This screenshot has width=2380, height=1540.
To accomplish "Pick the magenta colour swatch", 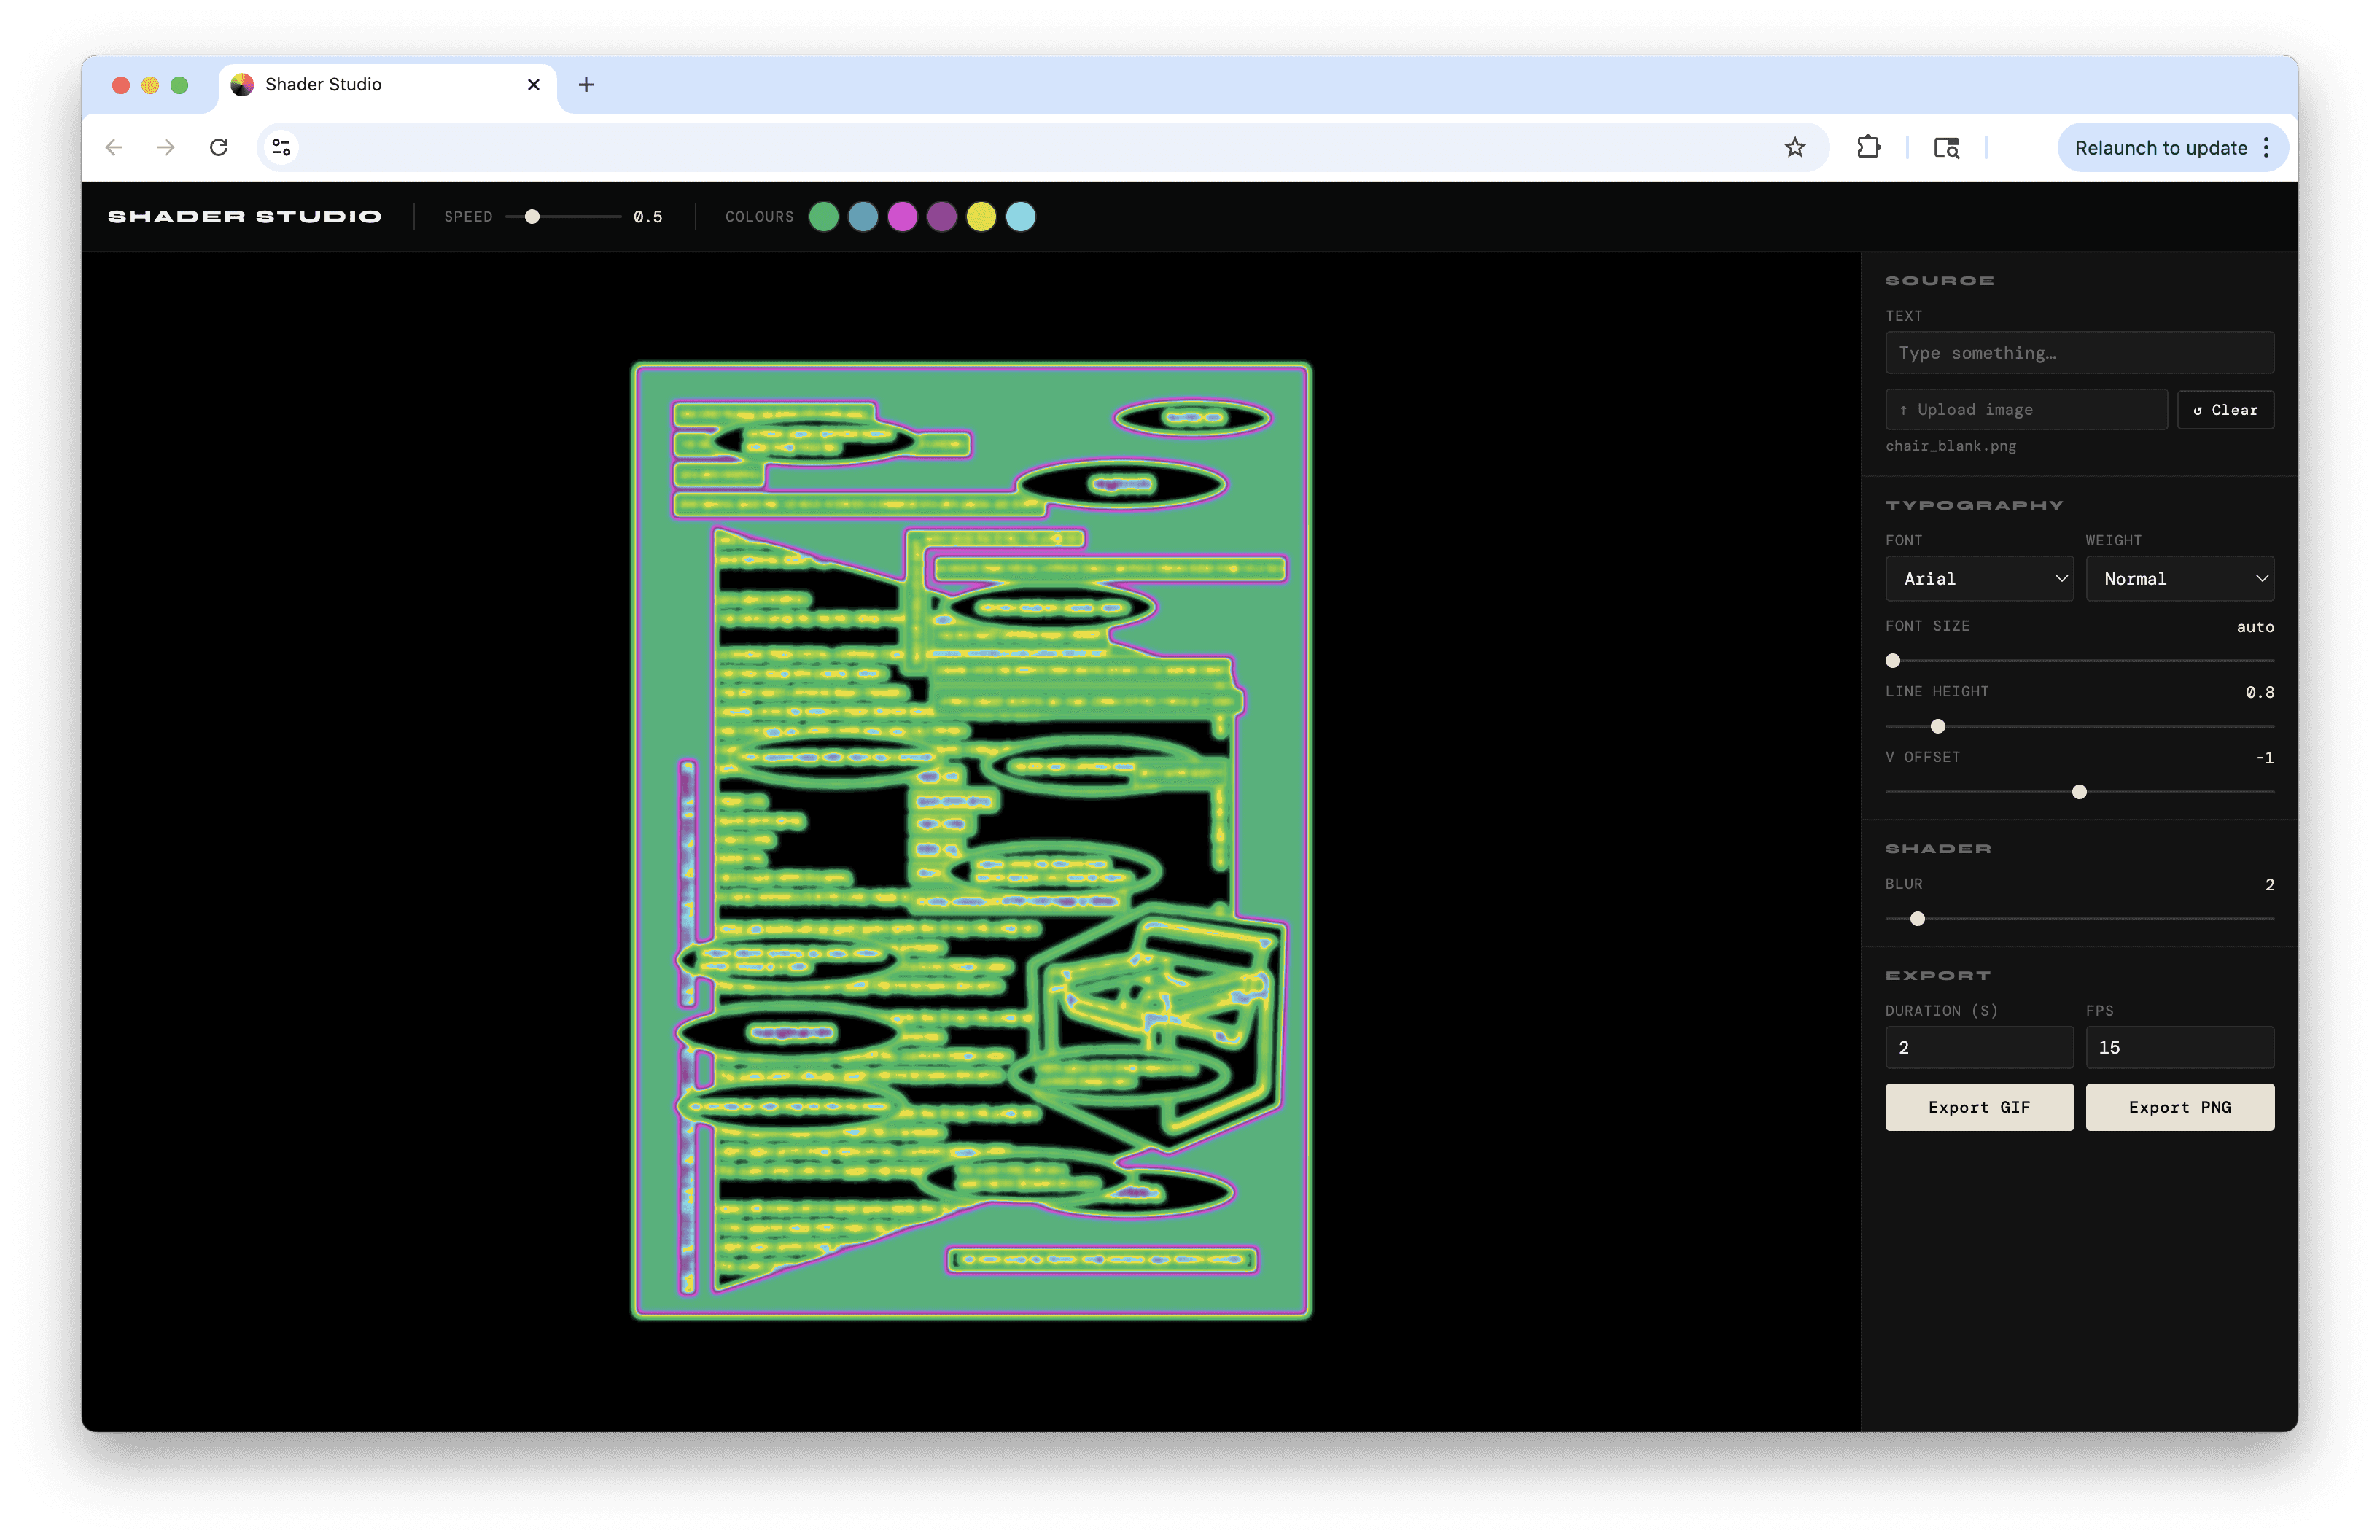I will click(x=902, y=217).
